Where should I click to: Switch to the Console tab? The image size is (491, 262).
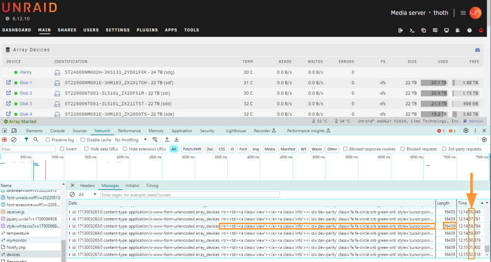click(x=57, y=131)
